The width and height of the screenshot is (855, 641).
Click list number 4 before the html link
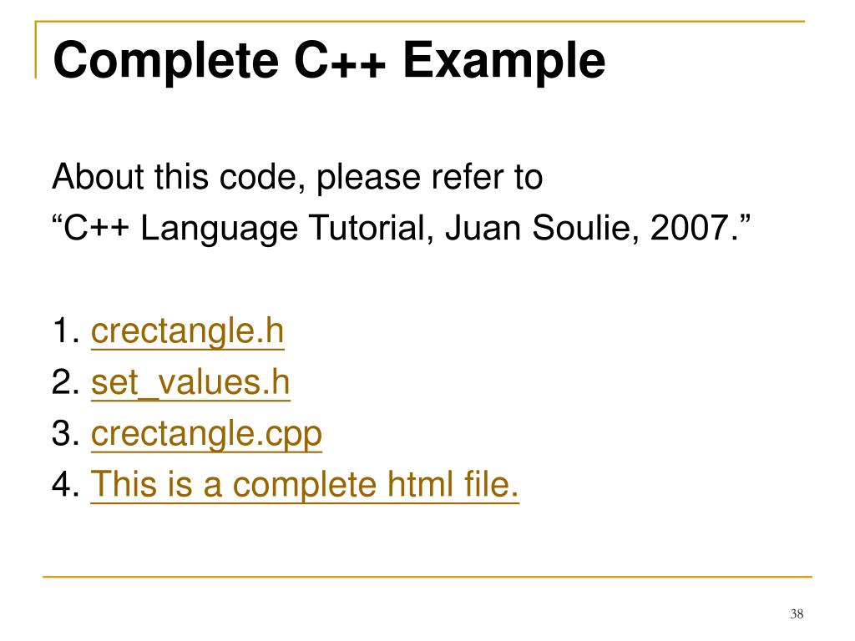click(x=66, y=484)
